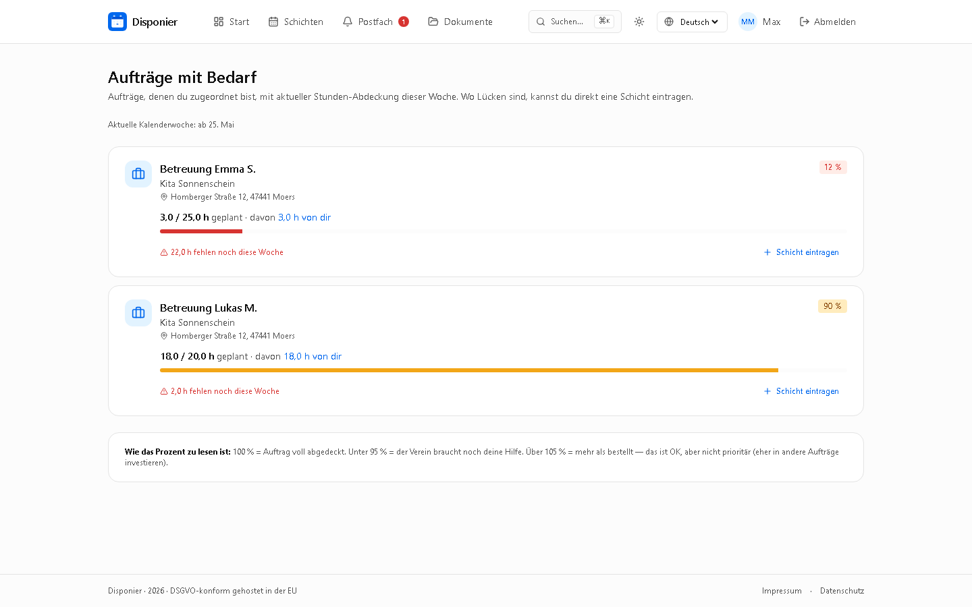
Task: Click the magnifier icon in search box
Action: pyautogui.click(x=541, y=22)
